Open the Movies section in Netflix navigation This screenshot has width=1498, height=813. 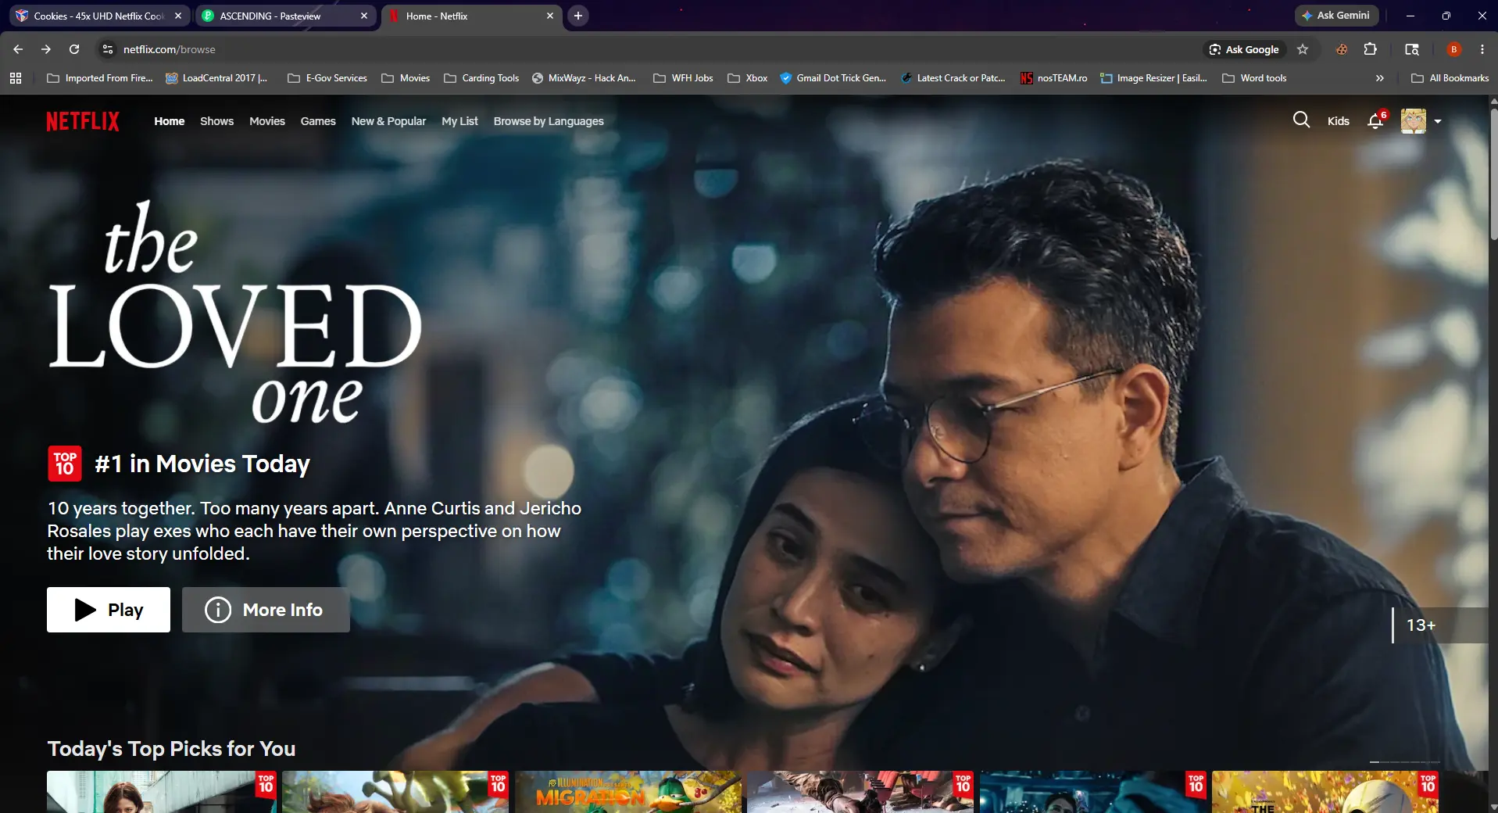click(267, 121)
